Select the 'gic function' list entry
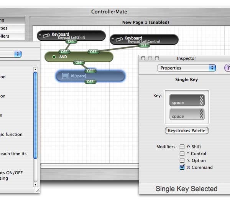The width and height of the screenshot is (230, 200). pyautogui.click(x=11, y=134)
